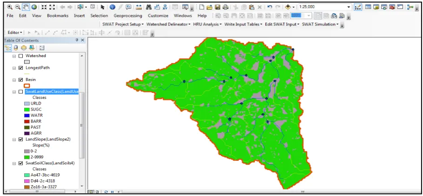Uncheck the SwatSoilClass layer
Image resolution: width=423 pixels, height=196 pixels.
(x=21, y=163)
